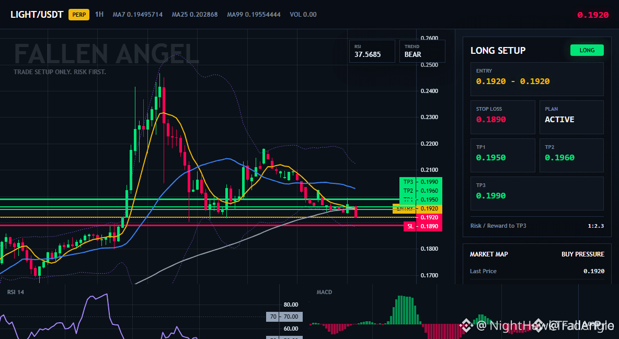Viewport: 619px width, 339px height.
Task: Click the red 0.1920 price in header
Action: pyautogui.click(x=593, y=15)
